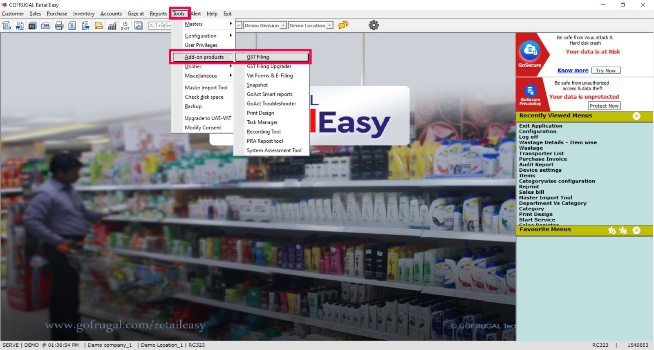Open the Demo Location dropdown
This screenshot has height=350, width=654.
[329, 25]
